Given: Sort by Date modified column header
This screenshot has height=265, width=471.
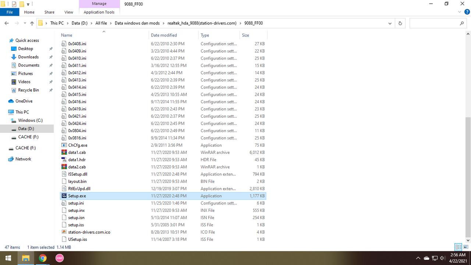Looking at the screenshot, I should click(174, 35).
